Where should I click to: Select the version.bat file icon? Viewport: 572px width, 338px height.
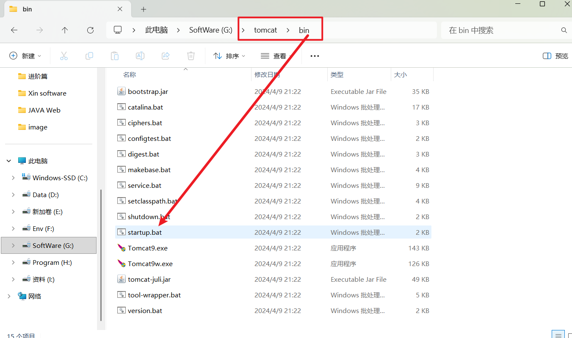[x=122, y=311]
